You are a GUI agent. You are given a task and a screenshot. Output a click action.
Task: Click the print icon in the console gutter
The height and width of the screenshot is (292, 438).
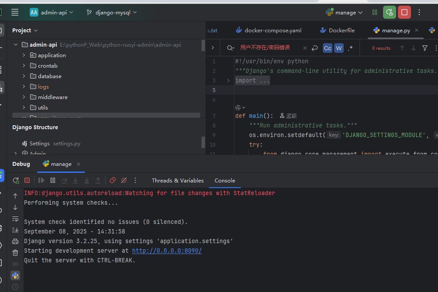pyautogui.click(x=15, y=241)
